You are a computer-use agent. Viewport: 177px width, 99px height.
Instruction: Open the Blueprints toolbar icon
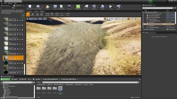click(x=86, y=7)
